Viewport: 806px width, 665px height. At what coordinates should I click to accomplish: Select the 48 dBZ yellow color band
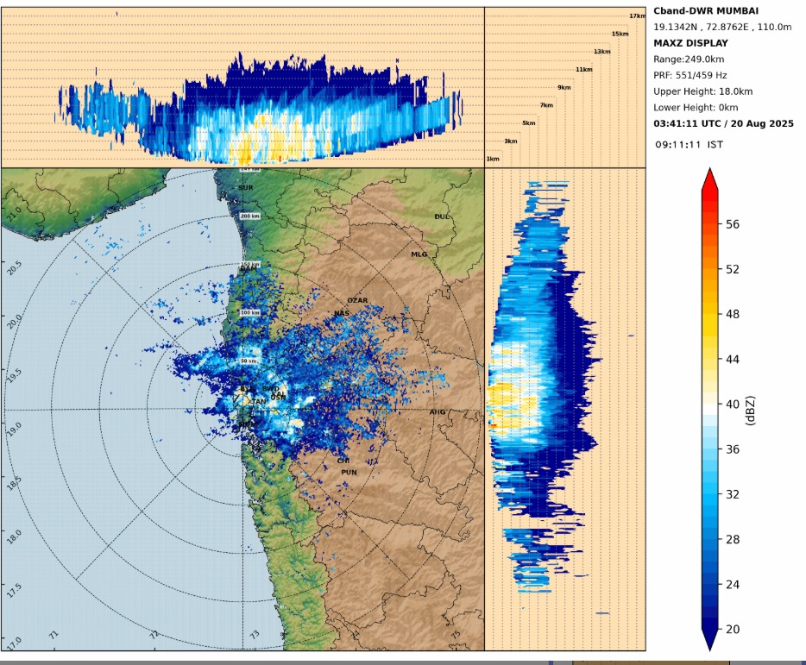point(709,314)
